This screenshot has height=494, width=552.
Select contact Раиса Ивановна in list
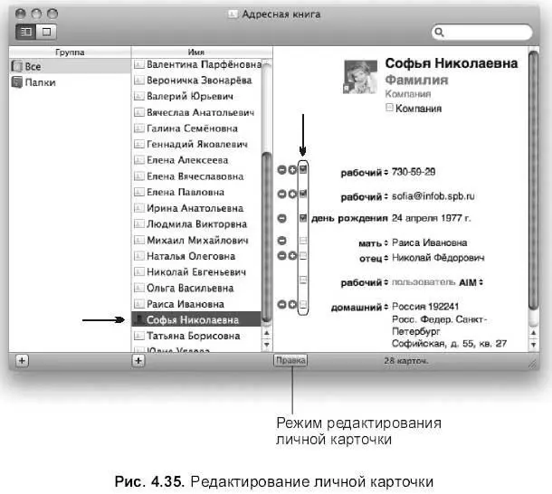click(196, 304)
